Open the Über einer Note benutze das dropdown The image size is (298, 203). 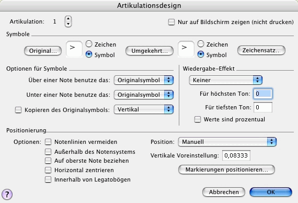(x=144, y=80)
